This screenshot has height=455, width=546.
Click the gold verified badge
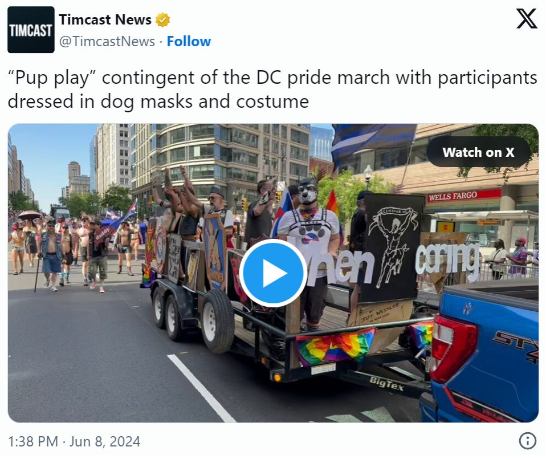(162, 20)
